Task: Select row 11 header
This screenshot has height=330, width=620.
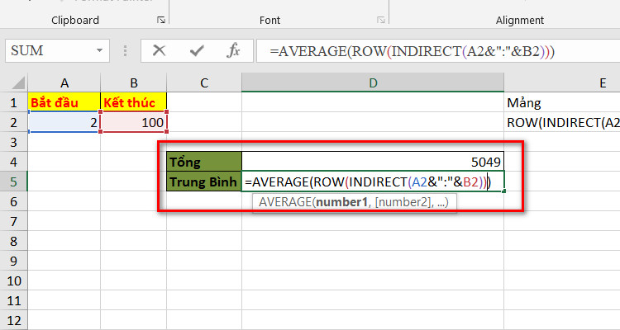Action: pos(14,300)
